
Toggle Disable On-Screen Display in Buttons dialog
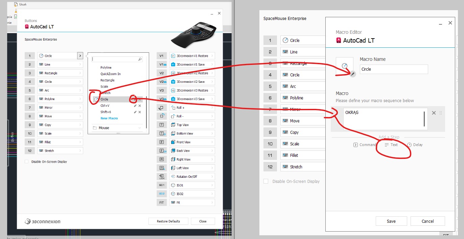pos(27,162)
